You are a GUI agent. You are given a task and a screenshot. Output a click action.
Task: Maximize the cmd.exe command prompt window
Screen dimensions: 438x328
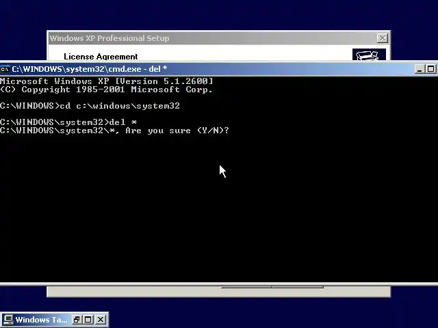click(x=430, y=69)
